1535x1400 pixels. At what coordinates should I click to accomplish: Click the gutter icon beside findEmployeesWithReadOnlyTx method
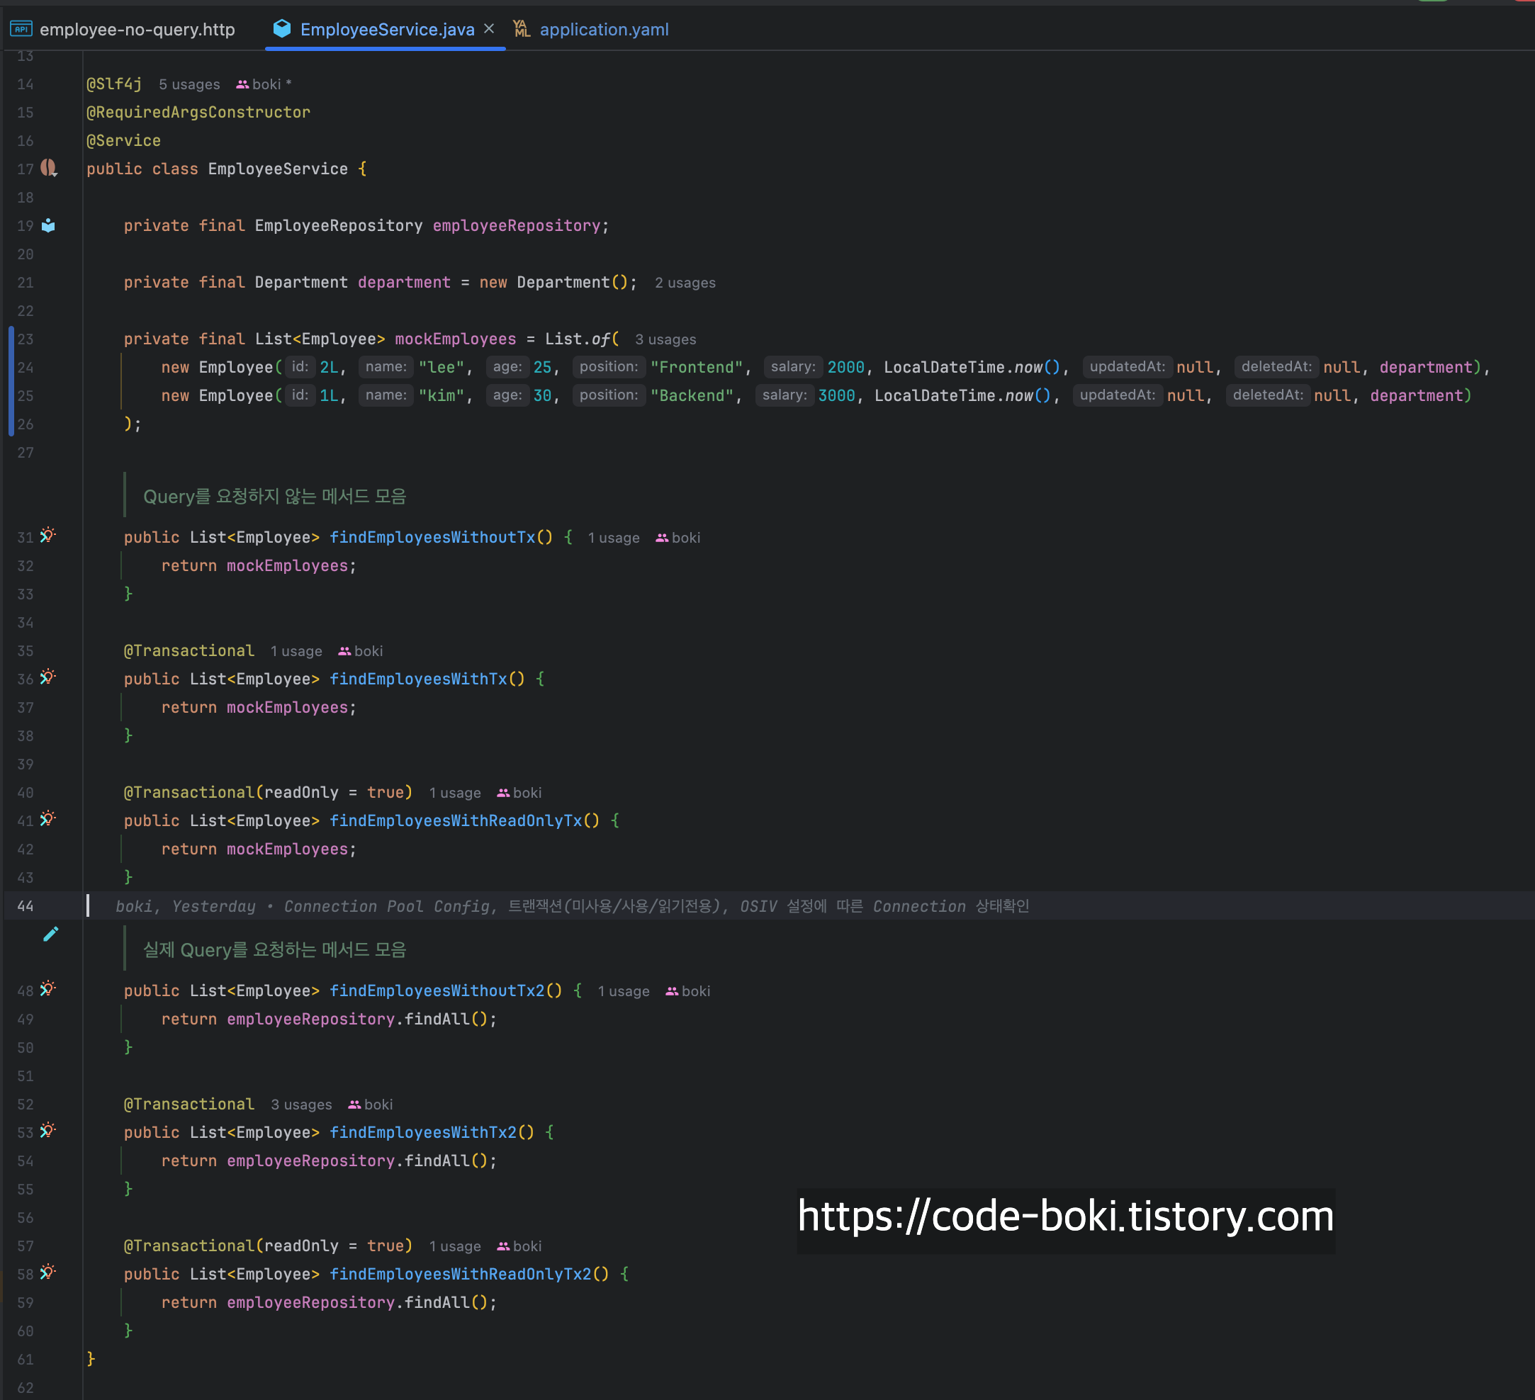[48, 818]
